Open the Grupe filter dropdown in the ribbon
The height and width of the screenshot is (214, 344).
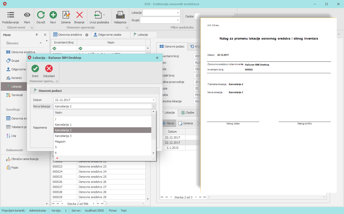coord(178,20)
